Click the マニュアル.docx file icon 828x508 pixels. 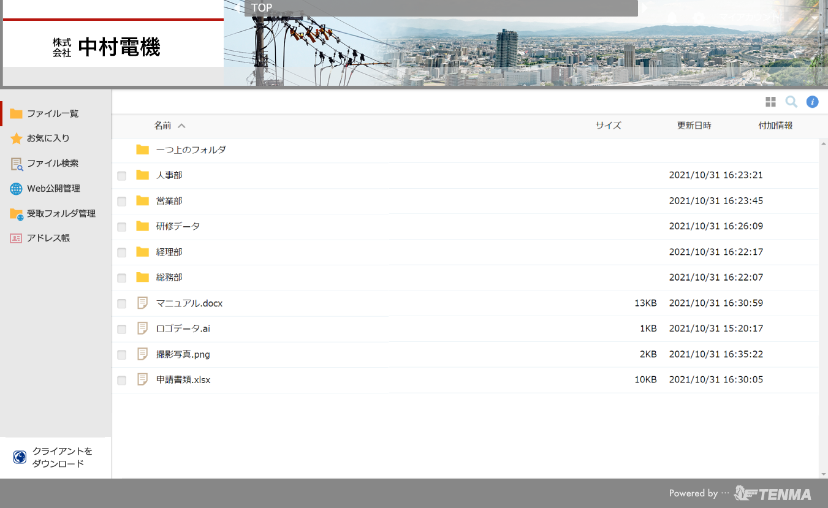pos(143,303)
